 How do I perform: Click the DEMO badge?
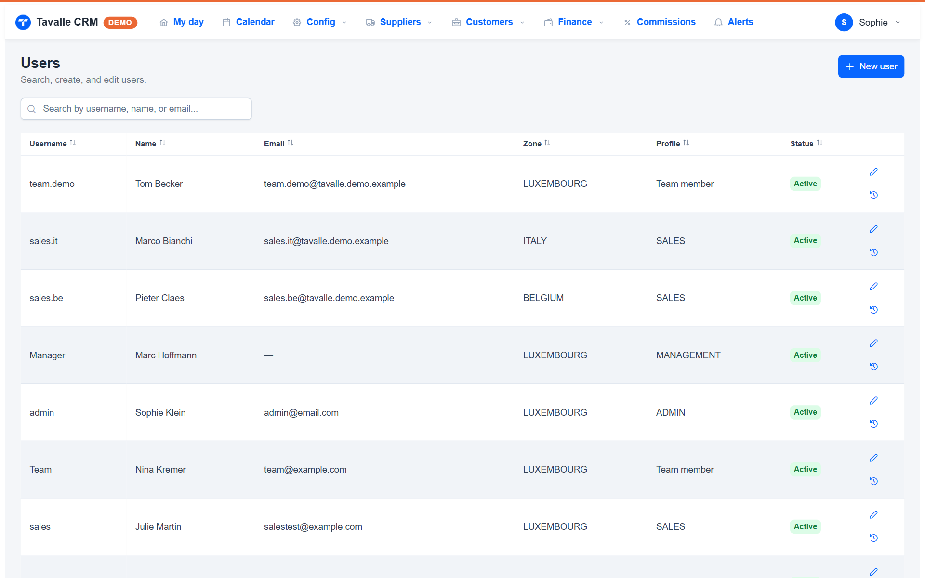pos(120,23)
